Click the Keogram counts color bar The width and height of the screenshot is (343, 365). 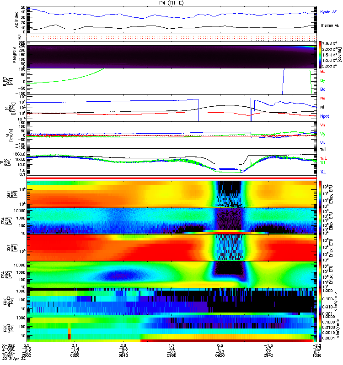(x=320, y=55)
